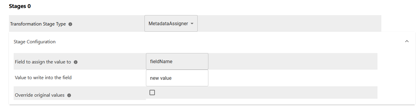Click info icon next to Field to assign
420x110 pixels.
[75, 62]
